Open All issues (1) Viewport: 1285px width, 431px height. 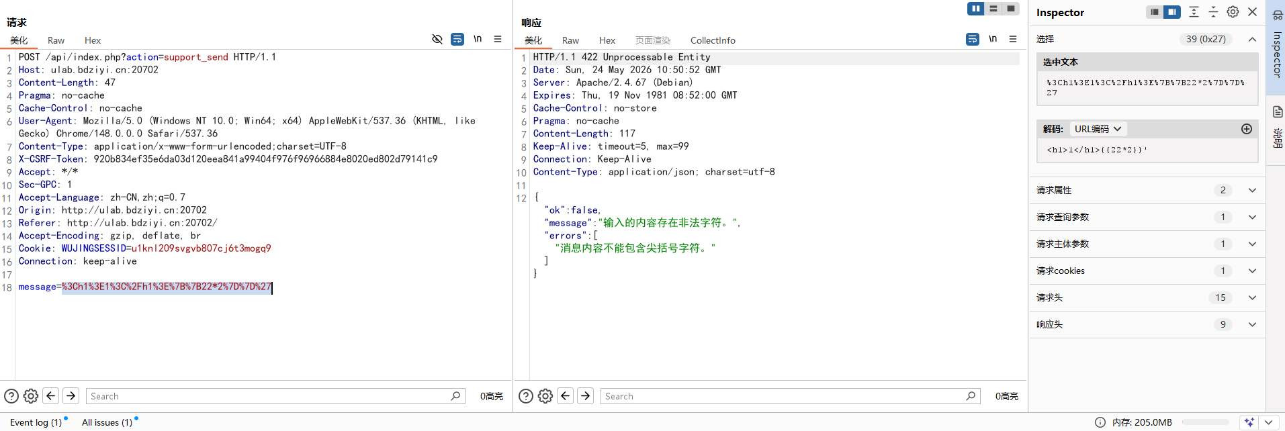107,422
